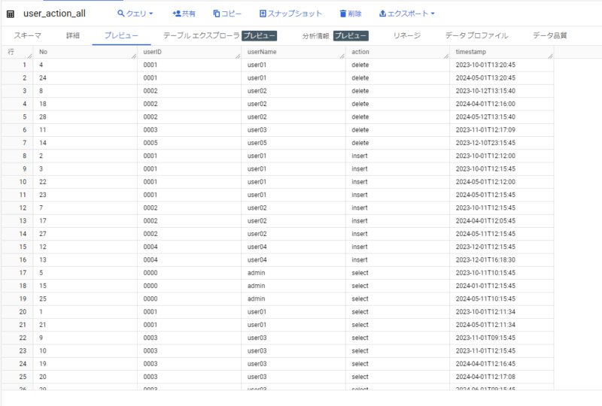
Task: Open the 詳細 tab
Action: (72, 35)
